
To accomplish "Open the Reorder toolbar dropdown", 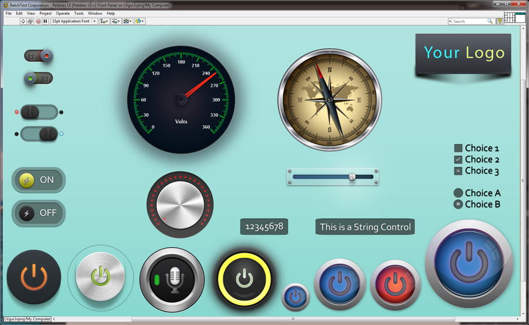I will (140, 21).
